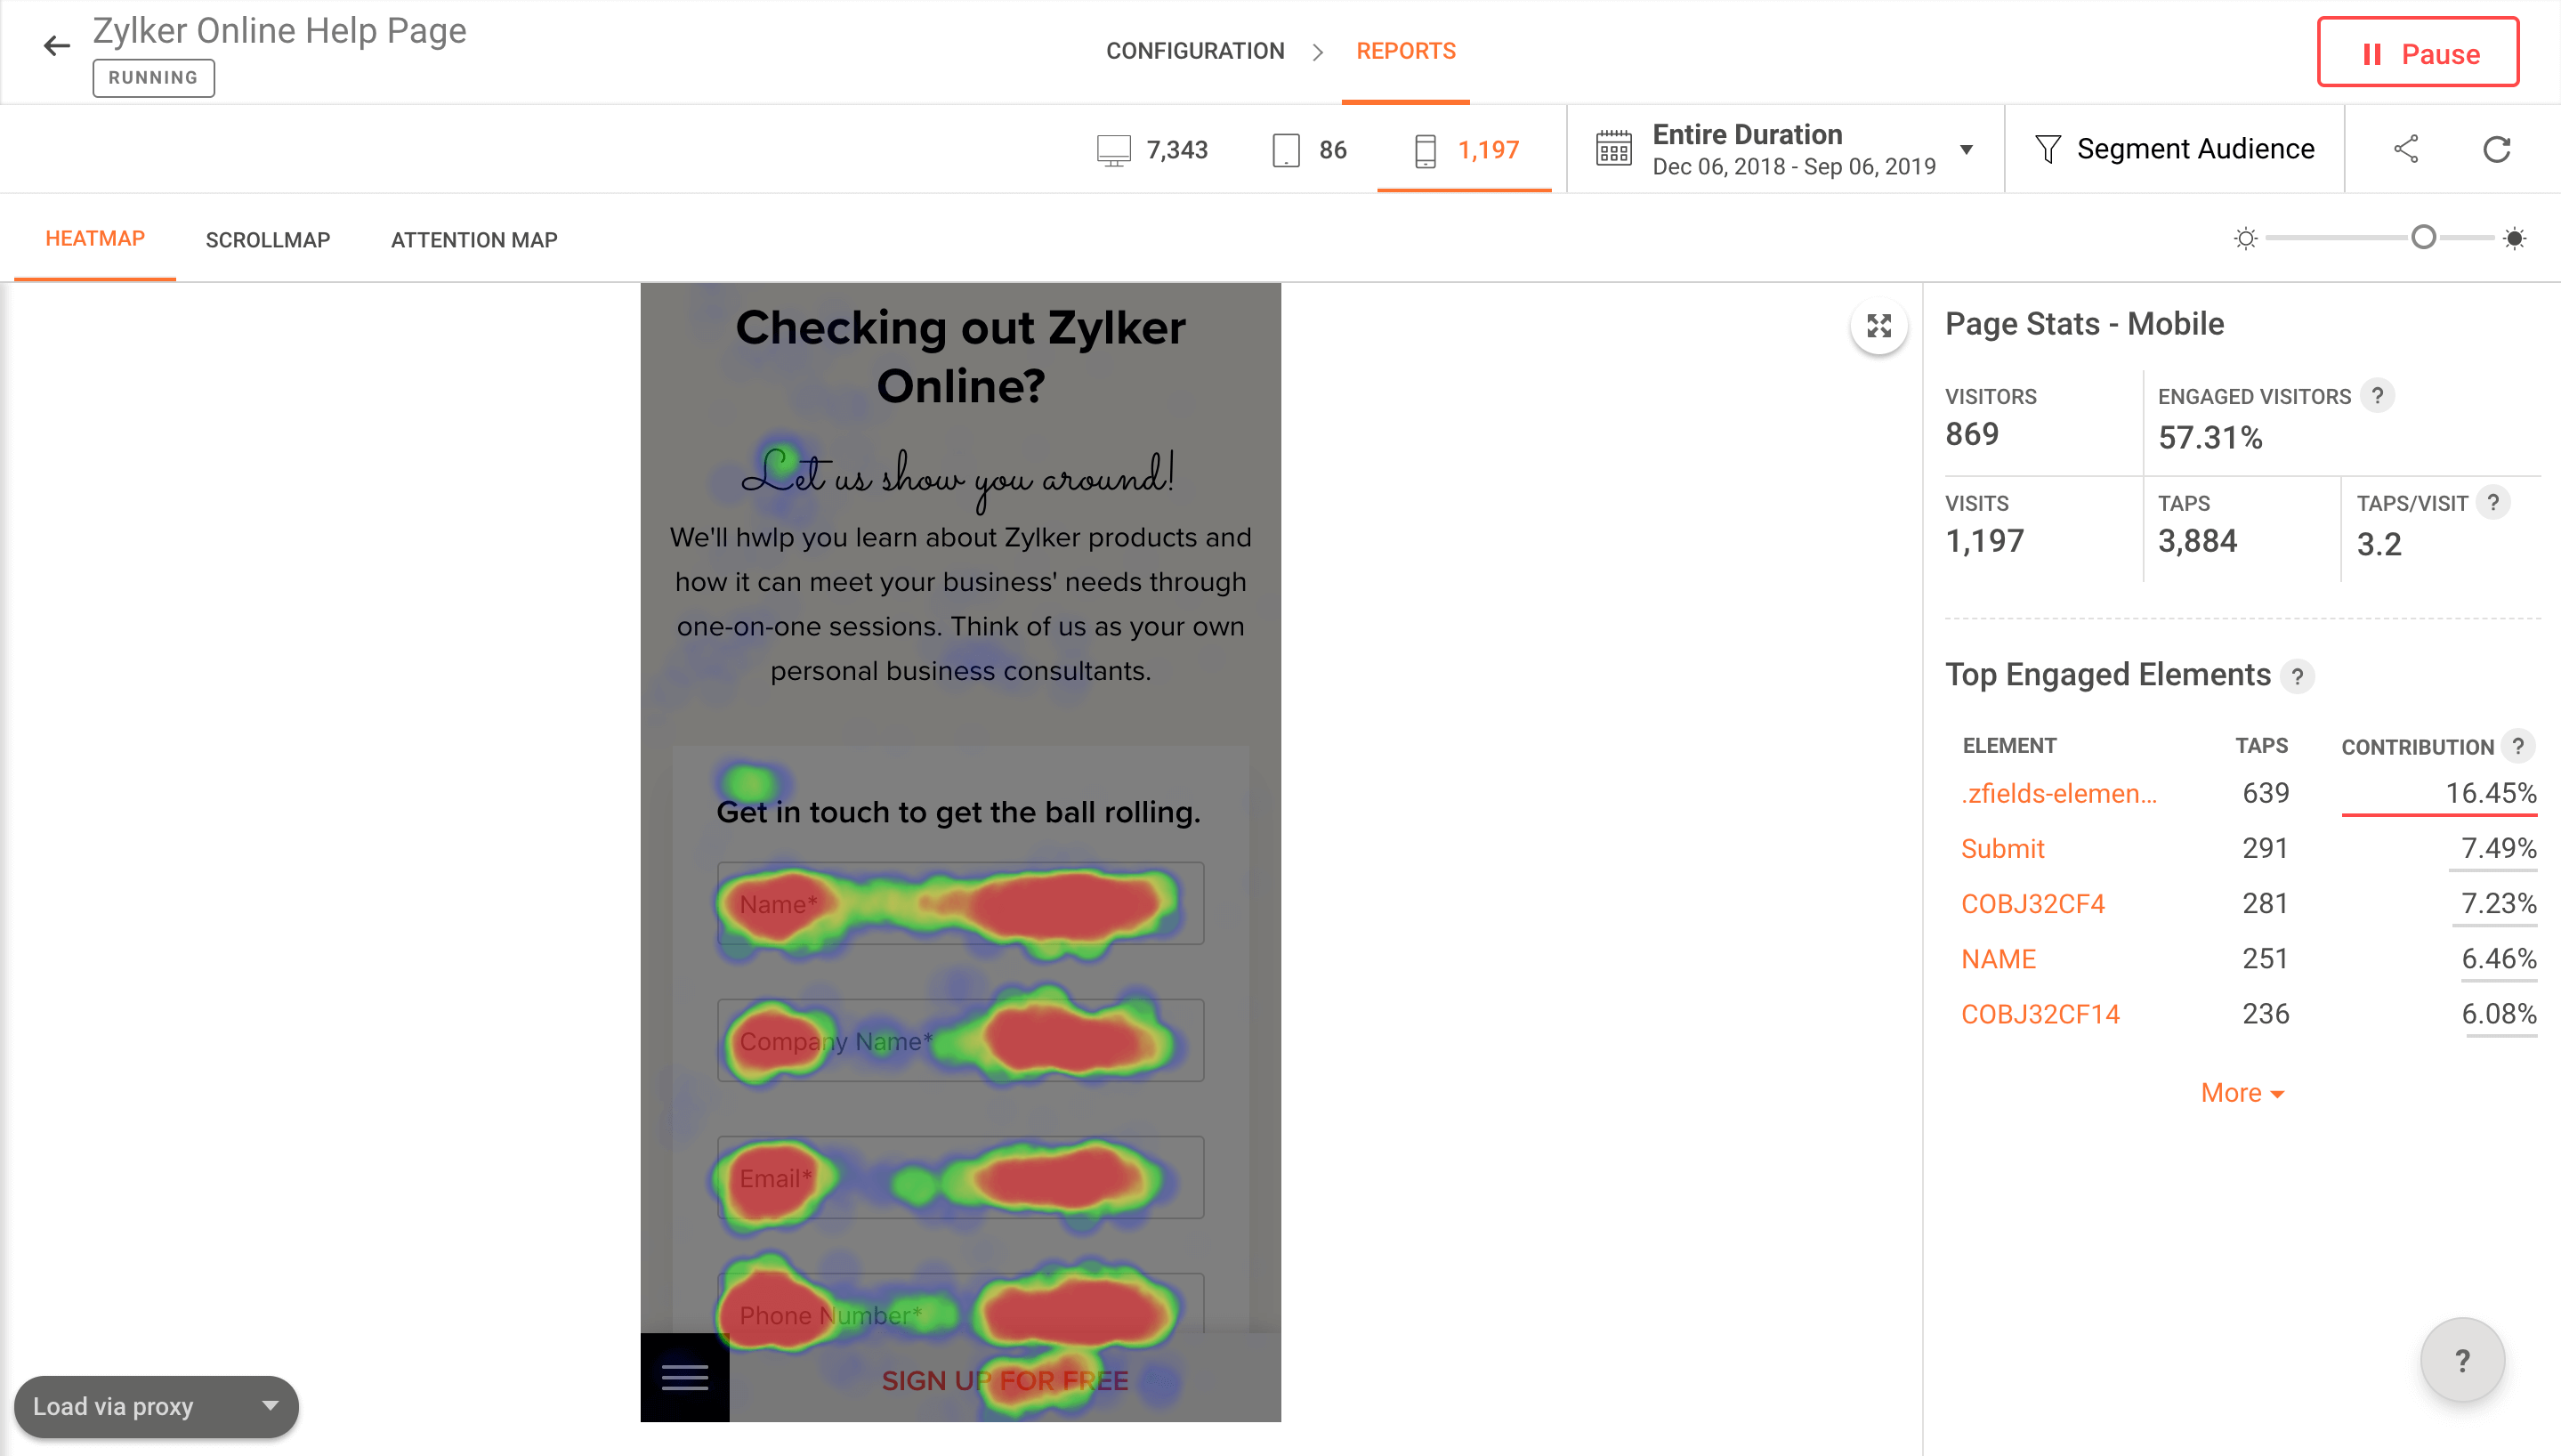Open the floating help button
This screenshot has width=2561, height=1456.
(x=2461, y=1360)
